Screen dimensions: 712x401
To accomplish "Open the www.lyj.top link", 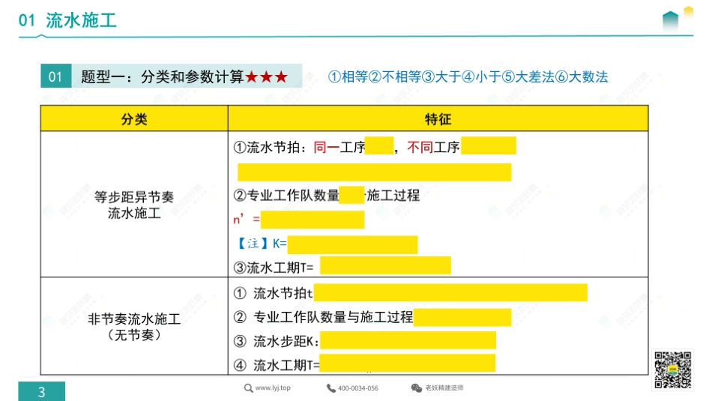I will [273, 388].
